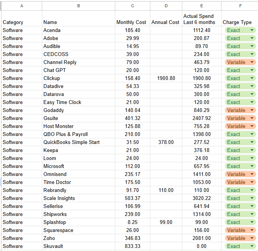Select column B header
The height and width of the screenshot is (251, 258).
click(79, 6)
